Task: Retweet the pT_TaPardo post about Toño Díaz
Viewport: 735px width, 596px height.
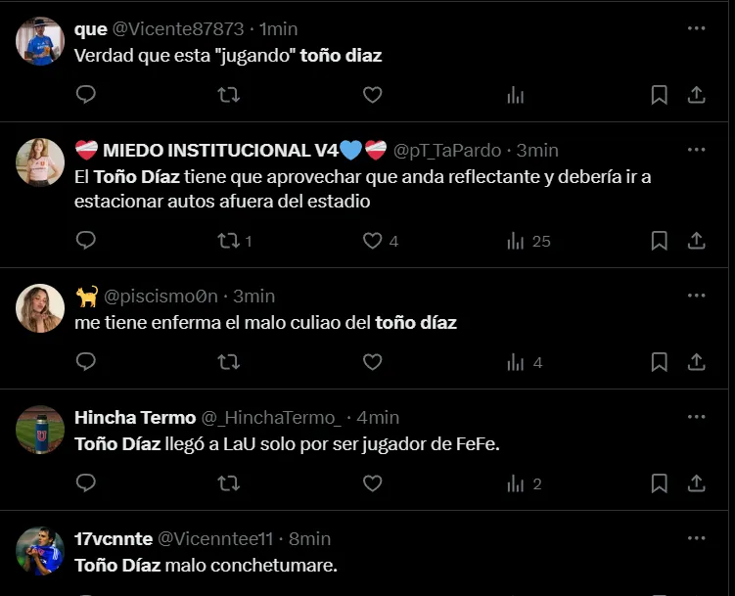Action: click(228, 241)
